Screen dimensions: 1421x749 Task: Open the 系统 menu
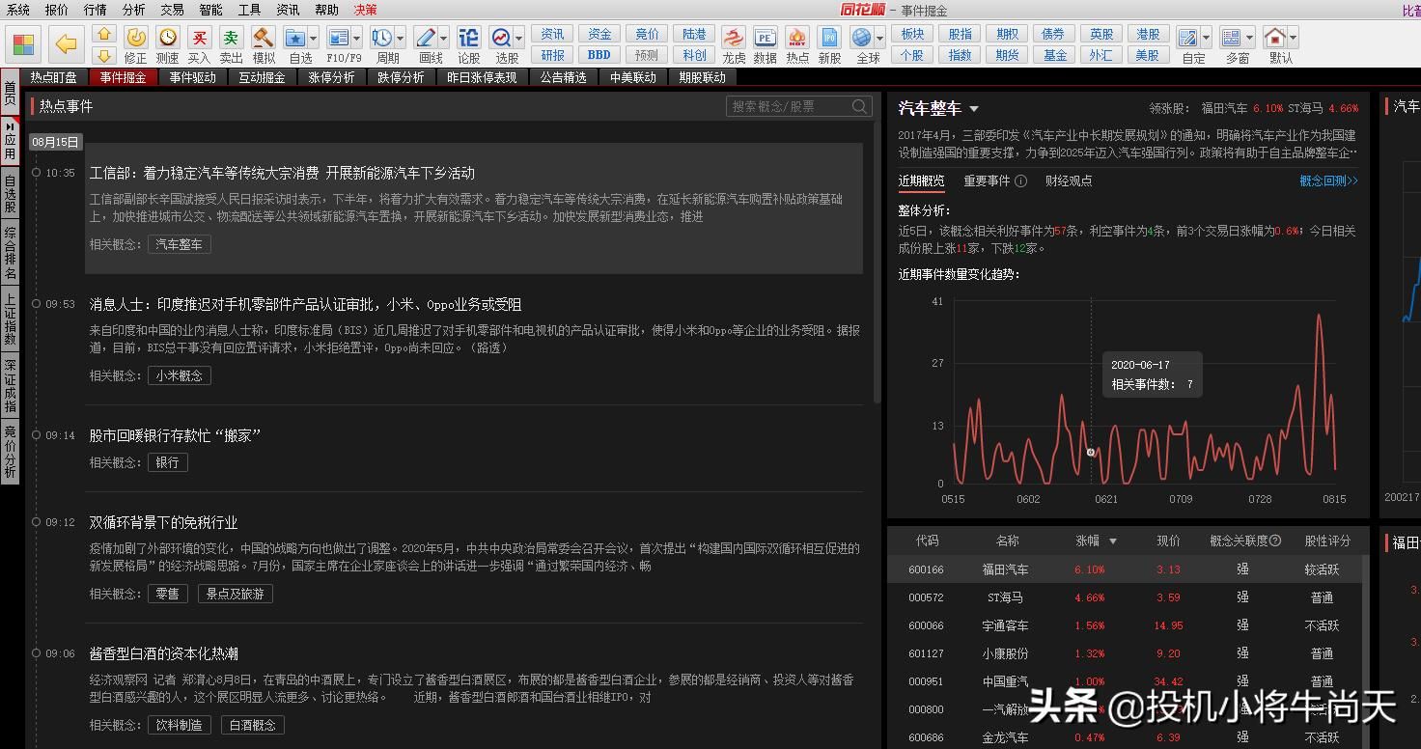click(x=18, y=10)
